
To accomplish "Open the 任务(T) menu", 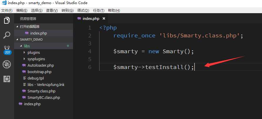I will pos(99,11).
